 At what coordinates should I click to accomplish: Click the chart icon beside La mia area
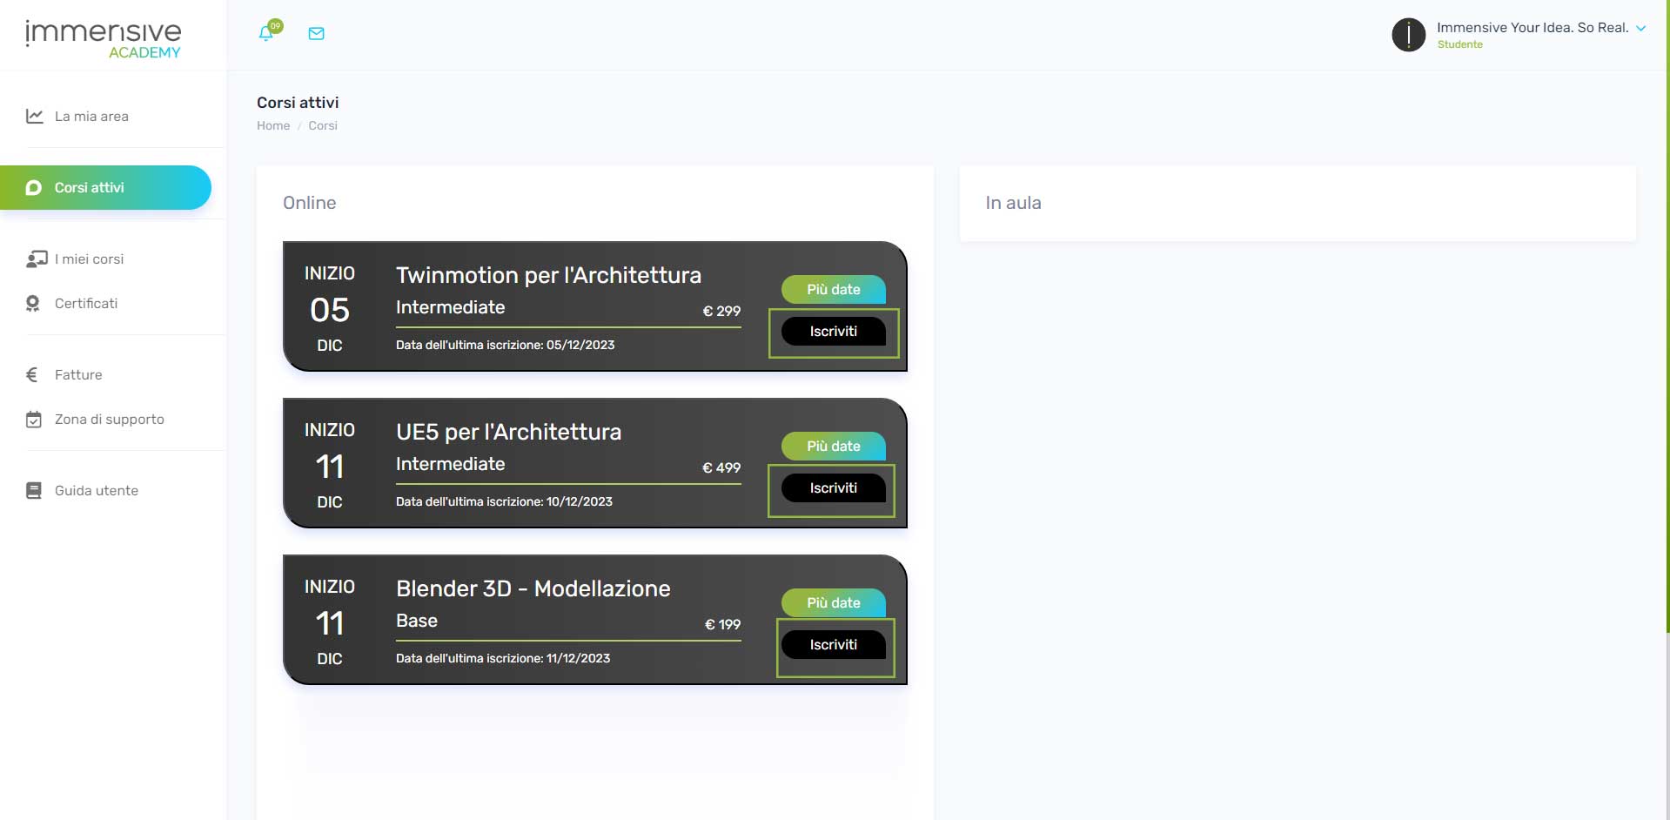[35, 116]
